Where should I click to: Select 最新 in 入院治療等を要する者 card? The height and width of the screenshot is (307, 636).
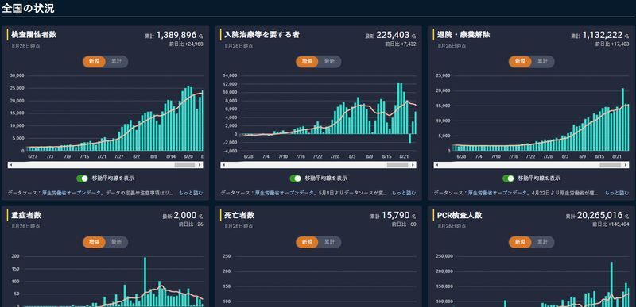tap(329, 62)
